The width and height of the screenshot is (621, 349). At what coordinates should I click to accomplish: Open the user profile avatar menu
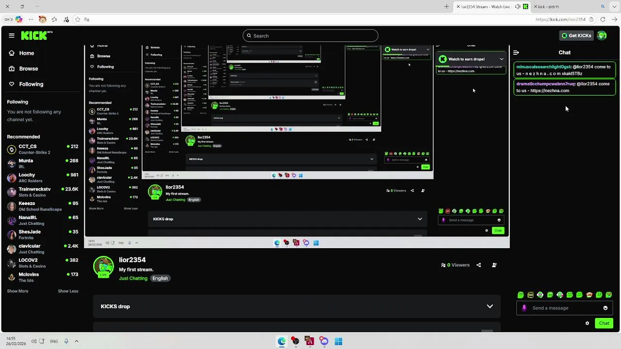tap(602, 35)
